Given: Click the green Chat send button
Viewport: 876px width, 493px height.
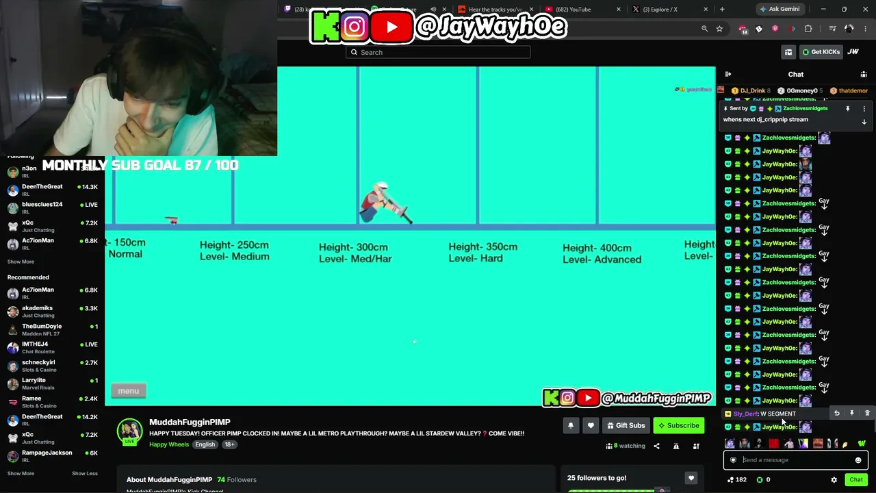Looking at the screenshot, I should click(x=856, y=480).
